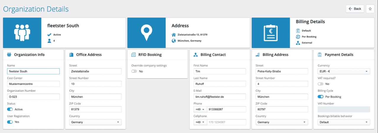378x133 pixels.
Task: Click the user count icon next to 4
Action: pos(49,41)
